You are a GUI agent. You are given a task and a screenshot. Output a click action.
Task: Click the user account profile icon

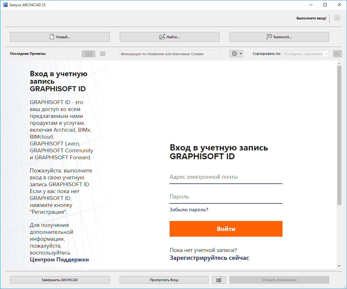click(x=337, y=18)
